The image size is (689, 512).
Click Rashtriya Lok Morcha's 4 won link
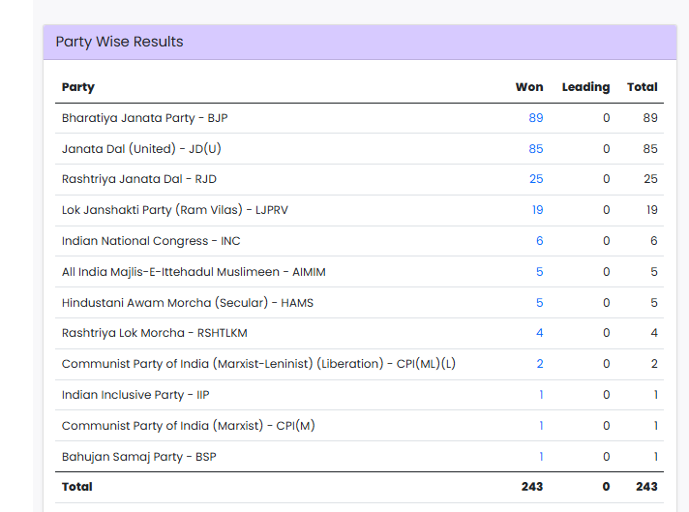[539, 333]
